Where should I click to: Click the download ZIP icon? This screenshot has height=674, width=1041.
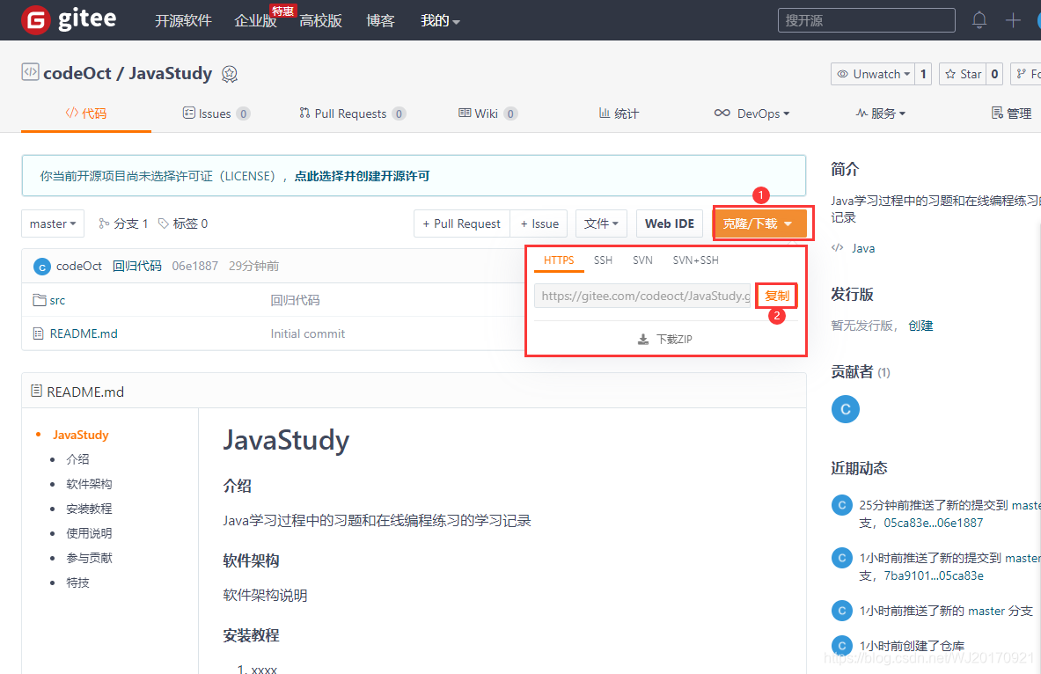642,340
